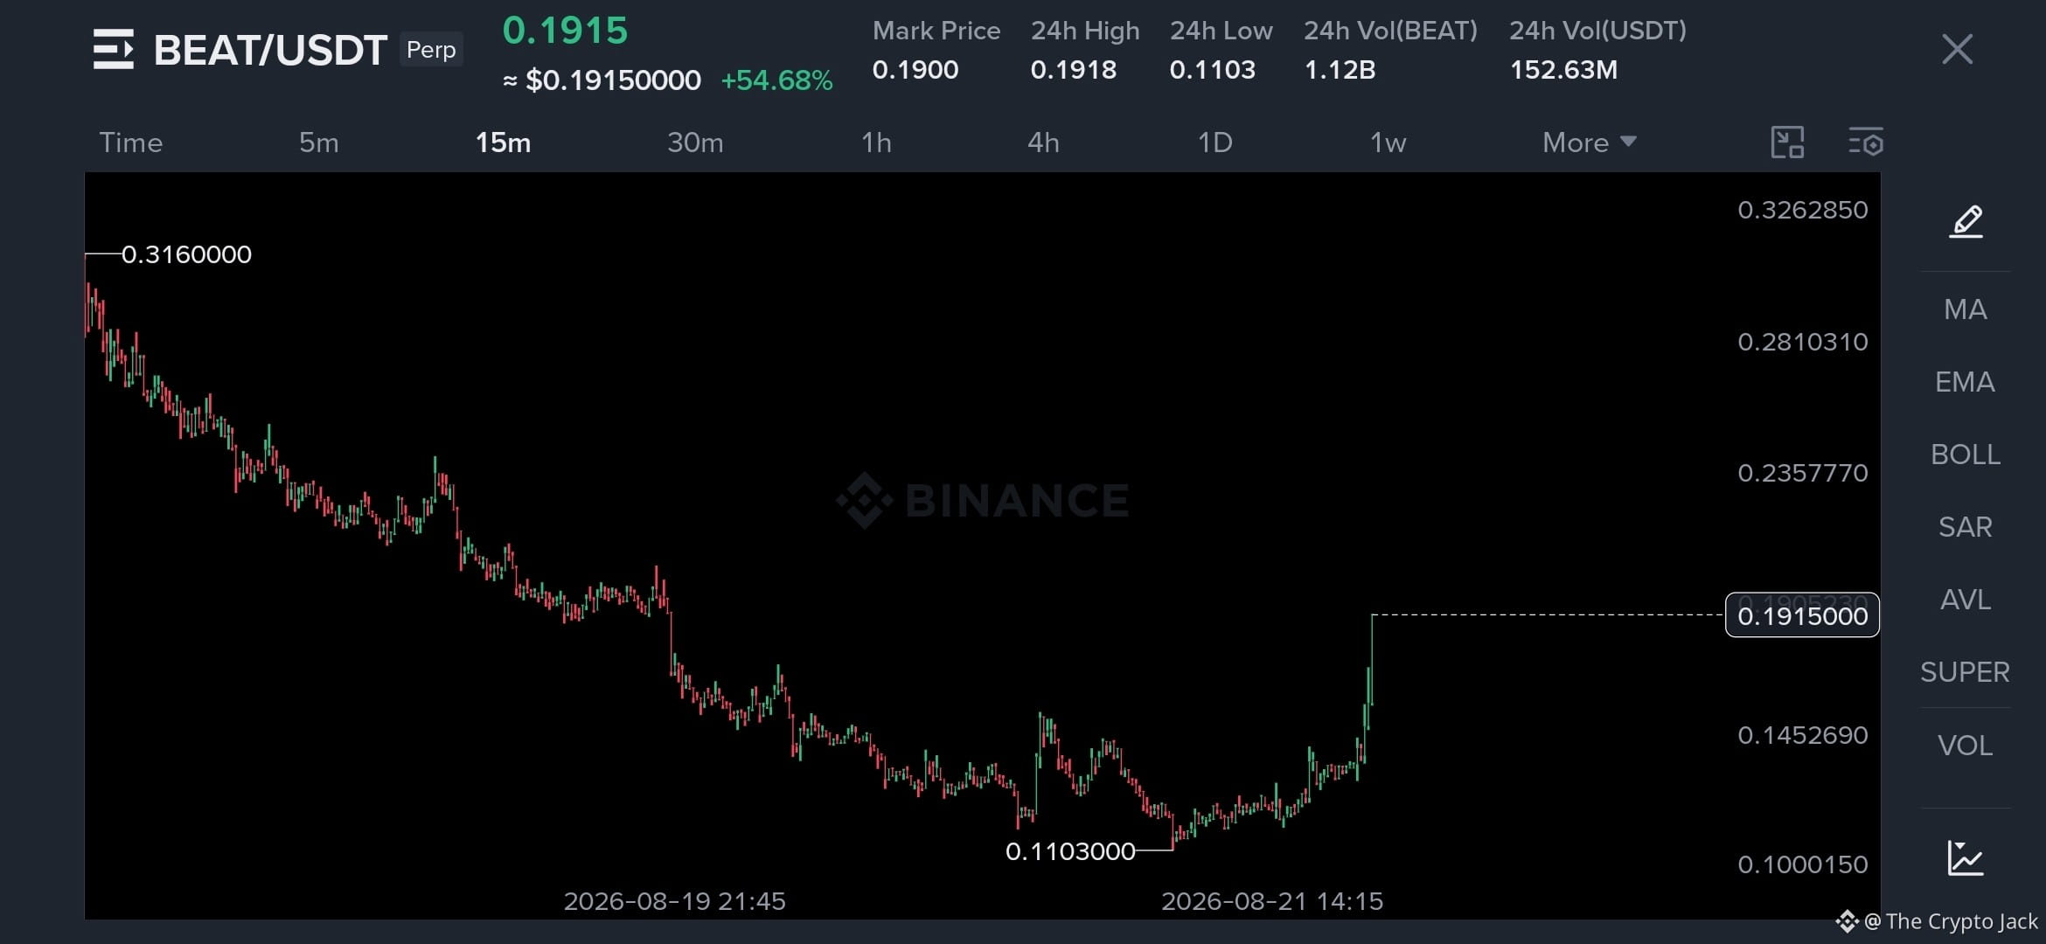Select the 30m timeframe
The image size is (2046, 944).
[x=695, y=142]
